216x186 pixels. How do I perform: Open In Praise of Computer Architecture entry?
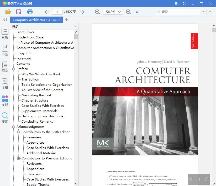tap(45, 43)
